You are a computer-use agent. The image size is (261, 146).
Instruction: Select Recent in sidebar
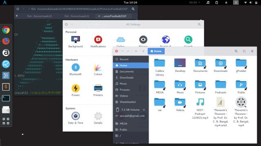(130, 59)
